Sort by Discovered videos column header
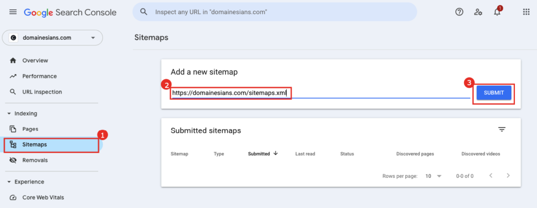The width and height of the screenshot is (537, 208). [x=481, y=154]
